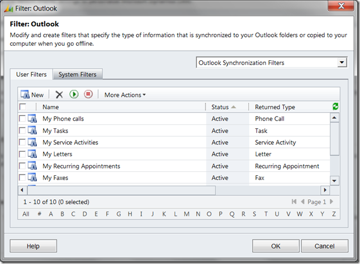The width and height of the screenshot is (360, 264).
Task: Sort by the Name column header
Action: pos(51,107)
